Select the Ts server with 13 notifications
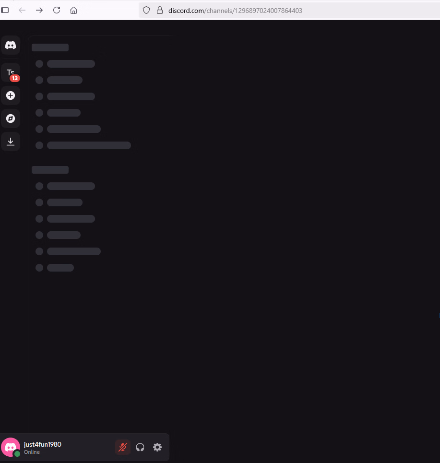This screenshot has width=440, height=463. coord(11,72)
